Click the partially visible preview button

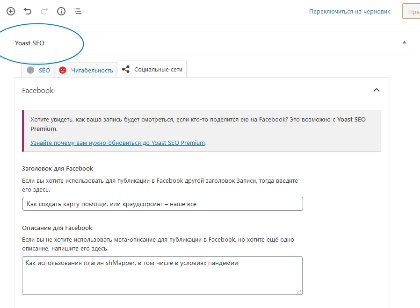coord(411,12)
